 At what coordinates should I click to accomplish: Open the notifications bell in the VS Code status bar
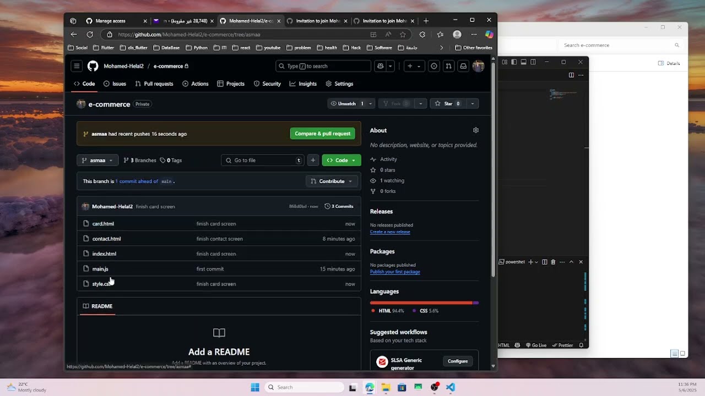581,345
